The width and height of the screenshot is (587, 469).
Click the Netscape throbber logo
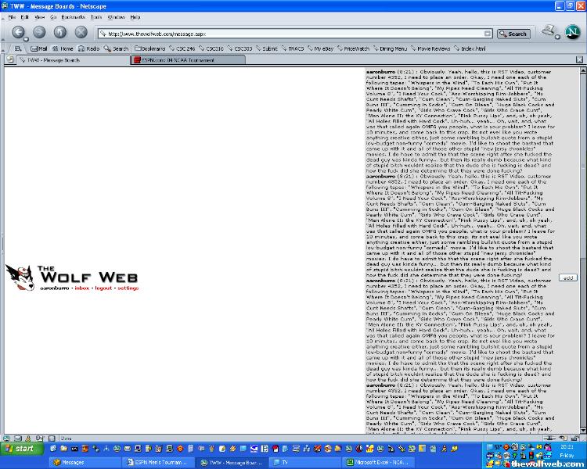(571, 32)
